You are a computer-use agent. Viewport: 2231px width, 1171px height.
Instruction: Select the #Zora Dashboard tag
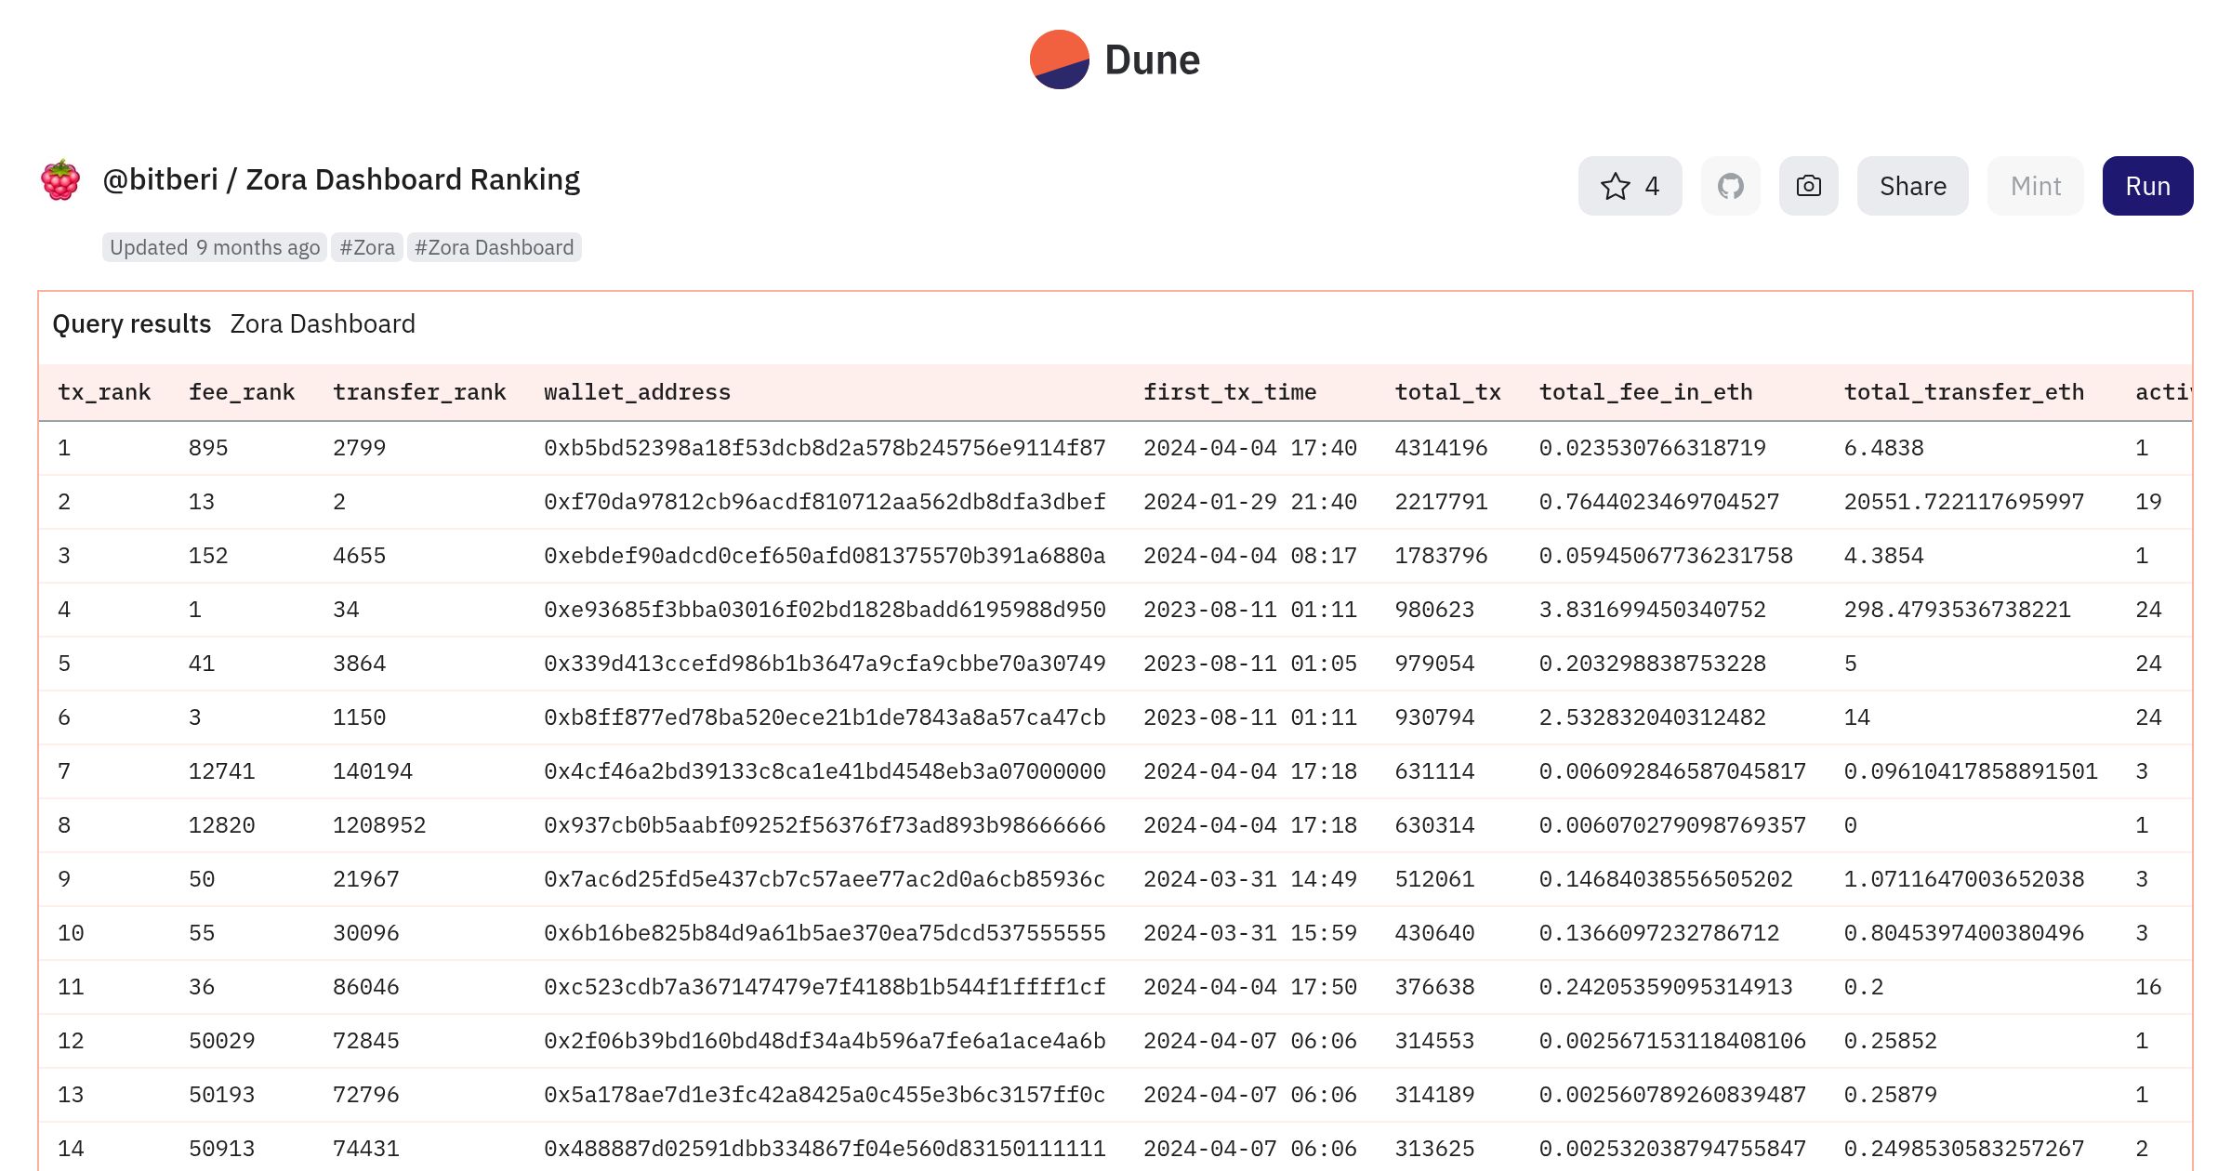[x=495, y=247]
